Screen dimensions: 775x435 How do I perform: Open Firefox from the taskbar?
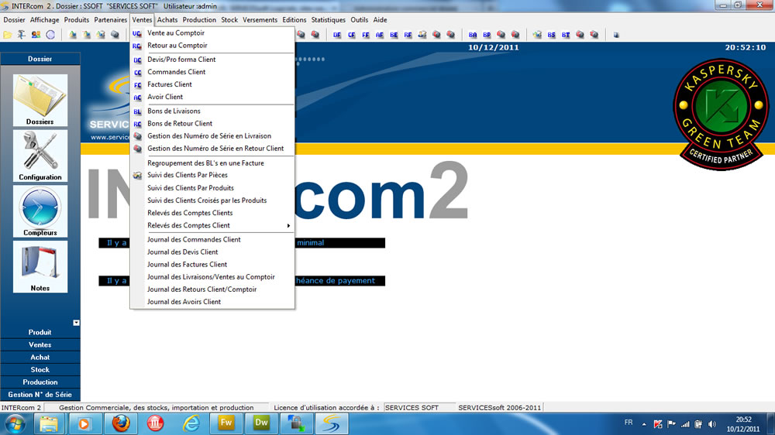click(x=121, y=423)
